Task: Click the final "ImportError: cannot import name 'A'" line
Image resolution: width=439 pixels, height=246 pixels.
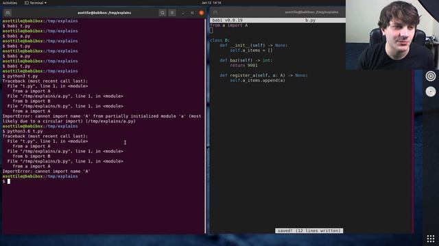Action: (46, 172)
